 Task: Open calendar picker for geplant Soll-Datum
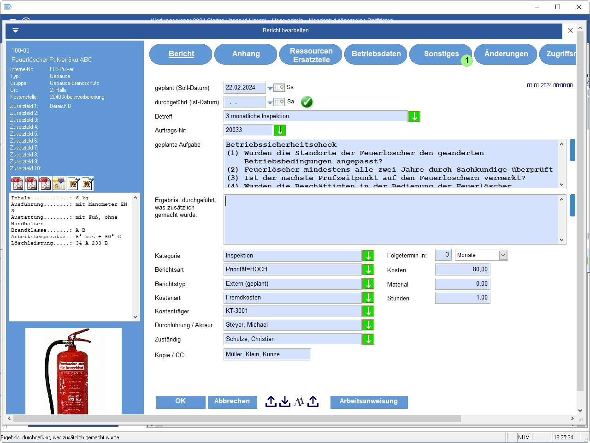tap(279, 88)
